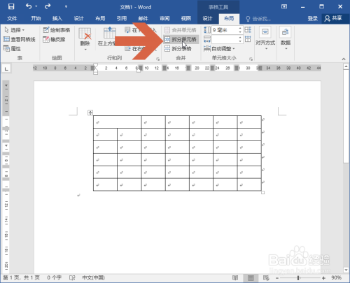
Task: Click the page count 第1页,共1页
Action: click(x=22, y=277)
